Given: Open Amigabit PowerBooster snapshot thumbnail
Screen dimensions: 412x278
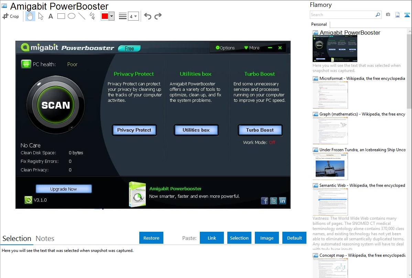Looking at the screenshot, I should (335, 49).
